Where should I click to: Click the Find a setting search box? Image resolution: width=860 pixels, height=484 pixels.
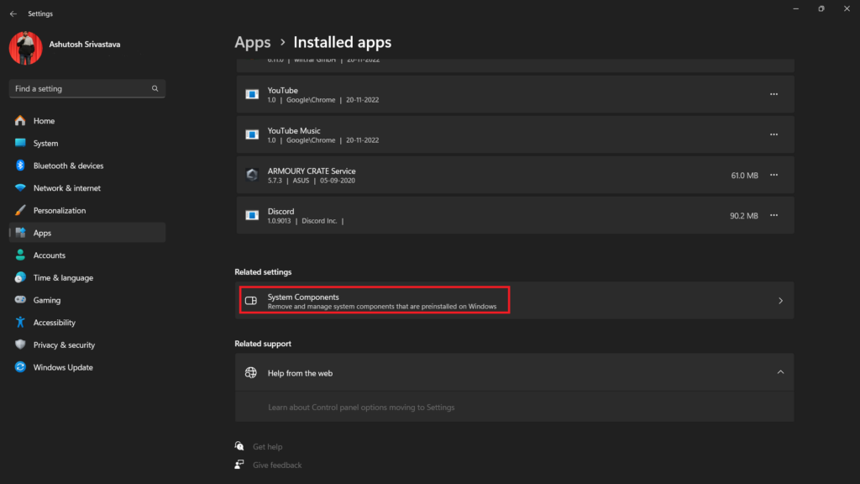pos(80,88)
